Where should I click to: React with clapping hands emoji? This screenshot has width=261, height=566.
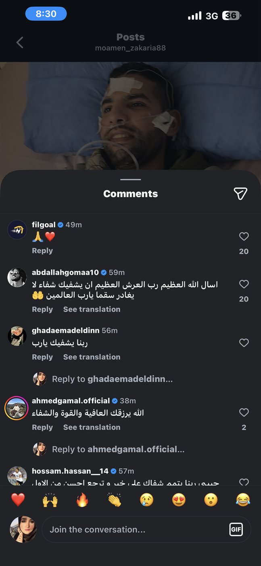click(115, 500)
